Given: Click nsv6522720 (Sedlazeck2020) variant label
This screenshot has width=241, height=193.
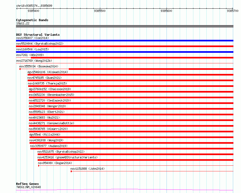Looking at the screenshot, I should point(50,100).
